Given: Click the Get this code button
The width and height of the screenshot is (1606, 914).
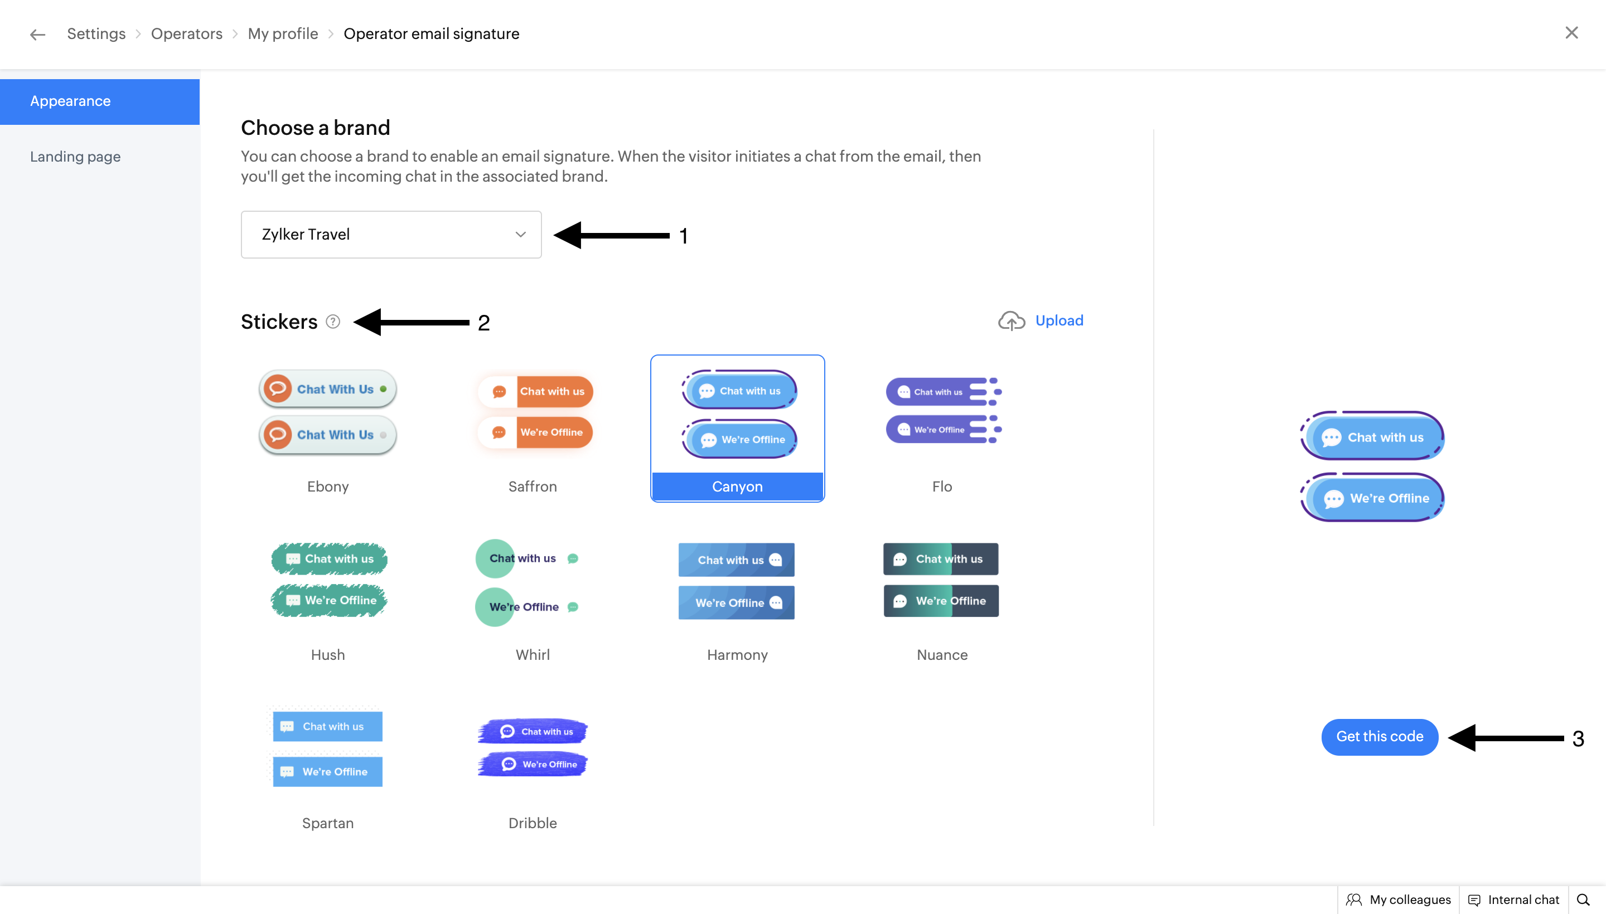Looking at the screenshot, I should tap(1379, 737).
